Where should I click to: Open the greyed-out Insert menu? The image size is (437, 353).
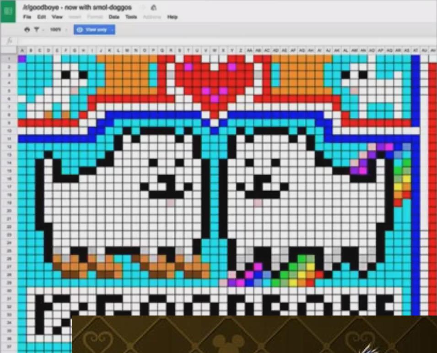[75, 17]
